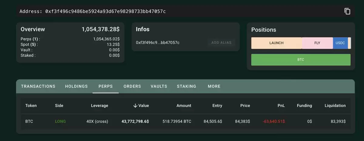Click current price 84,383$
Viewport: 364px width, 141px height.
pyautogui.click(x=242, y=121)
